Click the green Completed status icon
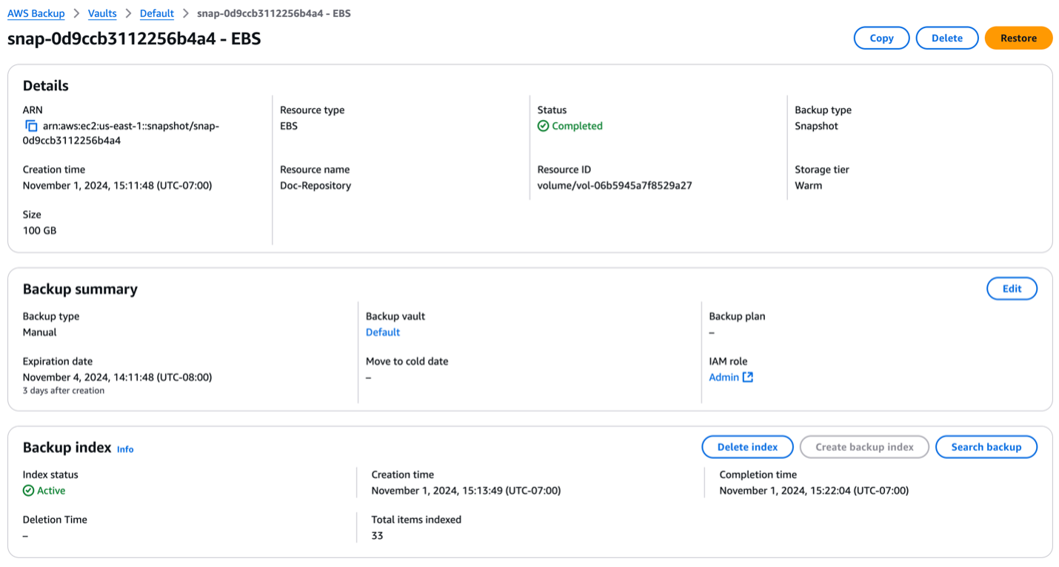The height and width of the screenshot is (567, 1059). pos(544,126)
